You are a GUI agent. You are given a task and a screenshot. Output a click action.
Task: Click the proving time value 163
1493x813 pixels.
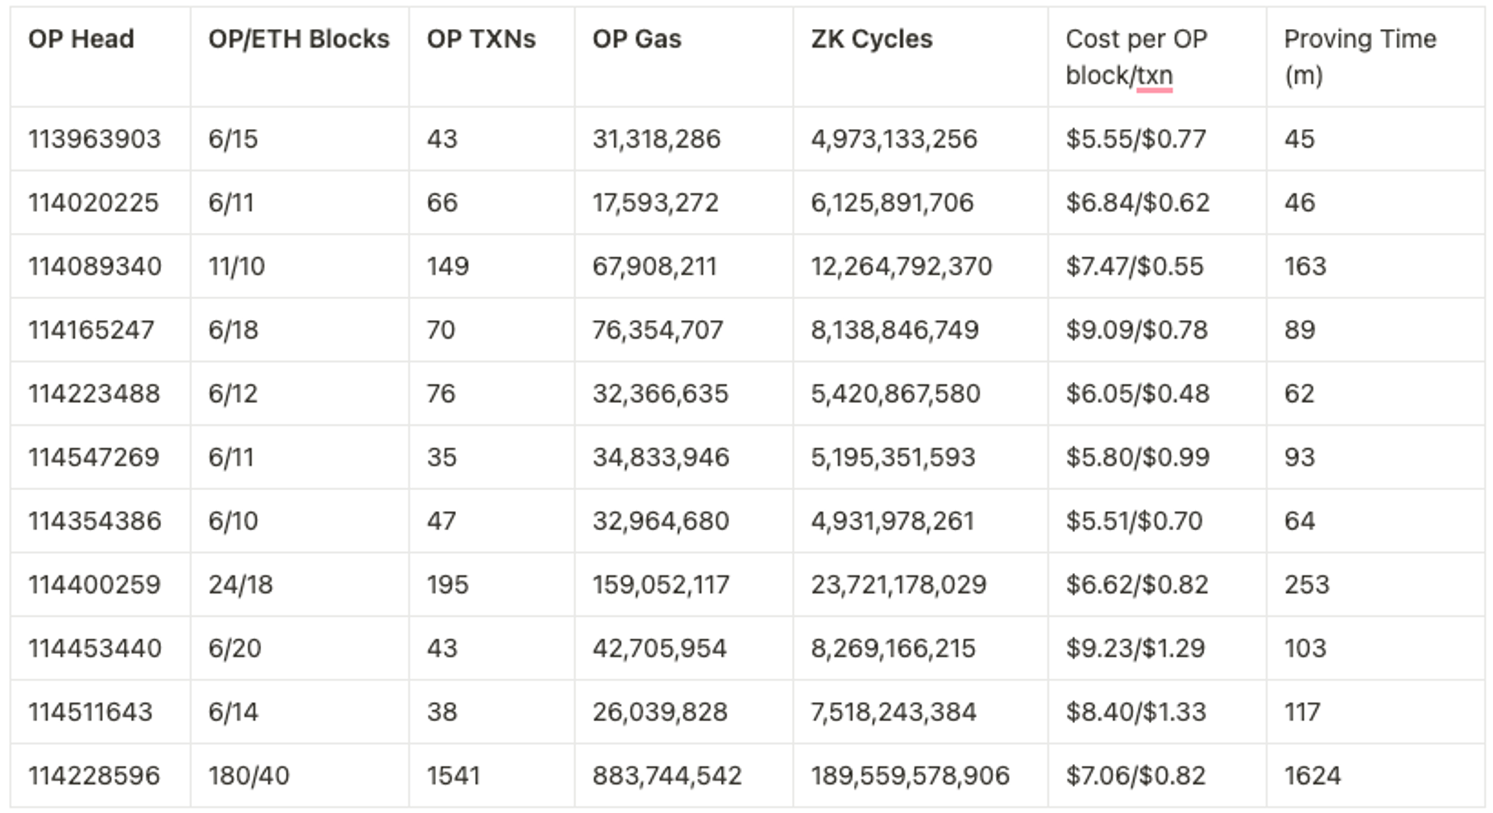(x=1306, y=266)
